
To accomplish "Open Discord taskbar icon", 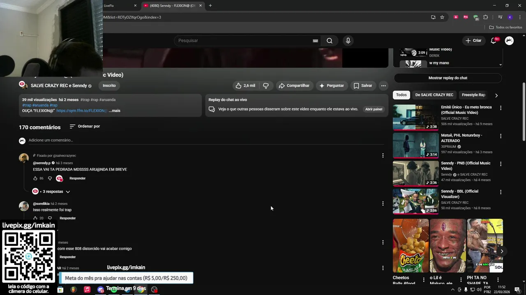I will click(x=101, y=289).
